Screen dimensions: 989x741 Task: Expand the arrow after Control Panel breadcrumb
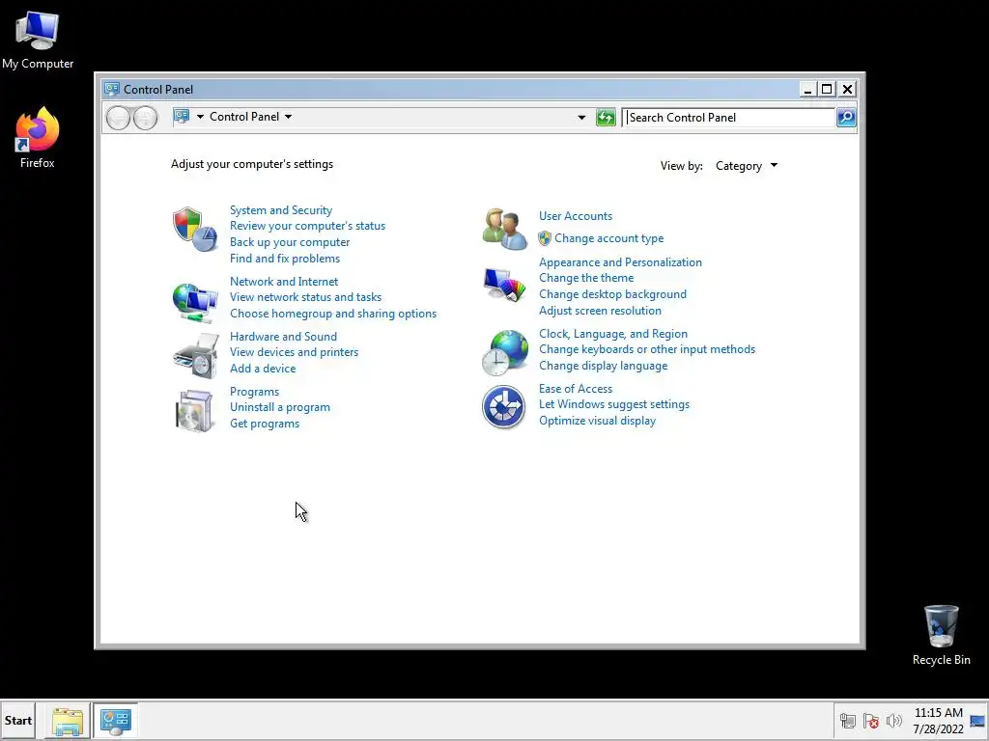[x=288, y=117]
